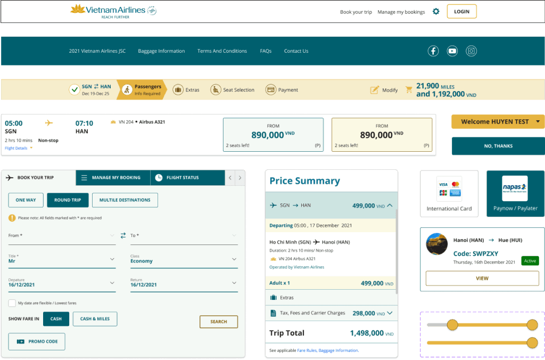Open the Title Mr dropdown

(x=62, y=260)
